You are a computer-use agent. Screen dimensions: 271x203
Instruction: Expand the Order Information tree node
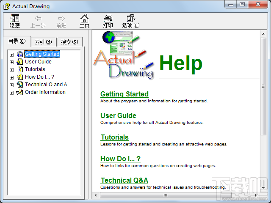(x=11, y=93)
